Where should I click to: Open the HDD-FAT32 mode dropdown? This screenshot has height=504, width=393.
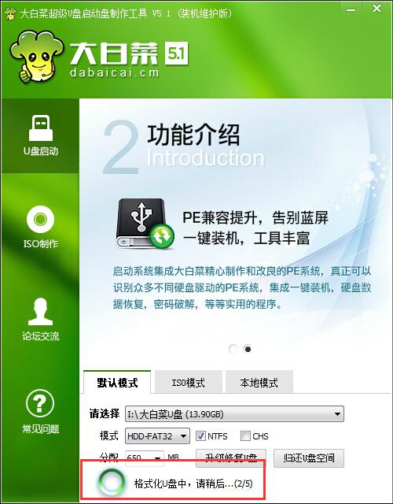pyautogui.click(x=157, y=436)
